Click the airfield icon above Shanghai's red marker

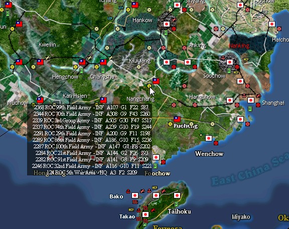pos(258,96)
